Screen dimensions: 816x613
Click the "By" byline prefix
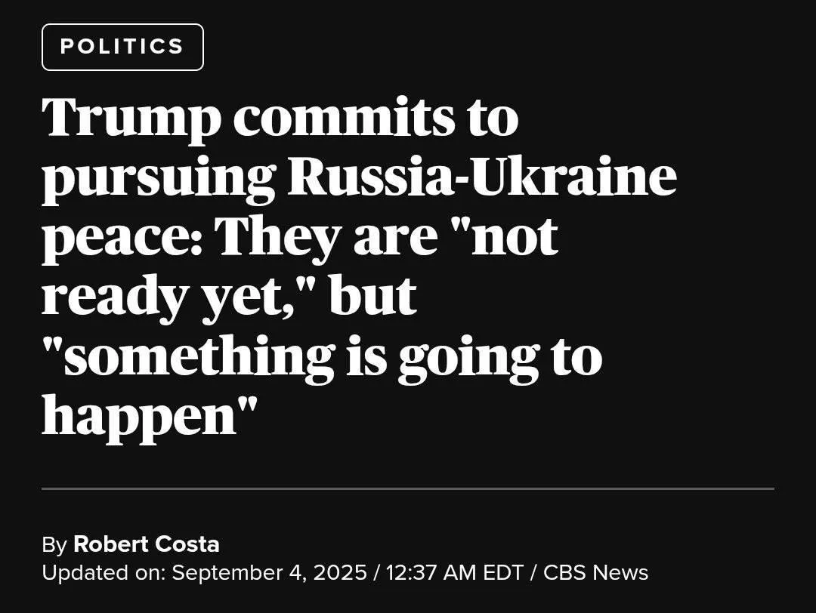tap(54, 544)
